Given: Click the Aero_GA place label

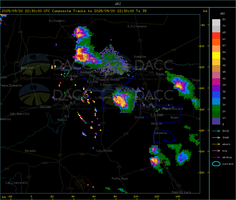Looking at the screenshot, I should pyautogui.click(x=157, y=124).
